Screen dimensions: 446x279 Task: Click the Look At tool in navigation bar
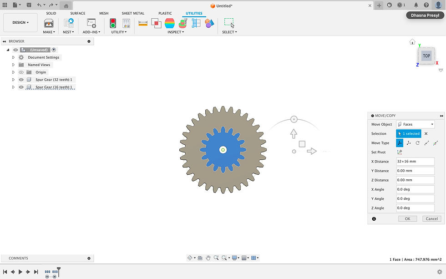tap(200, 258)
